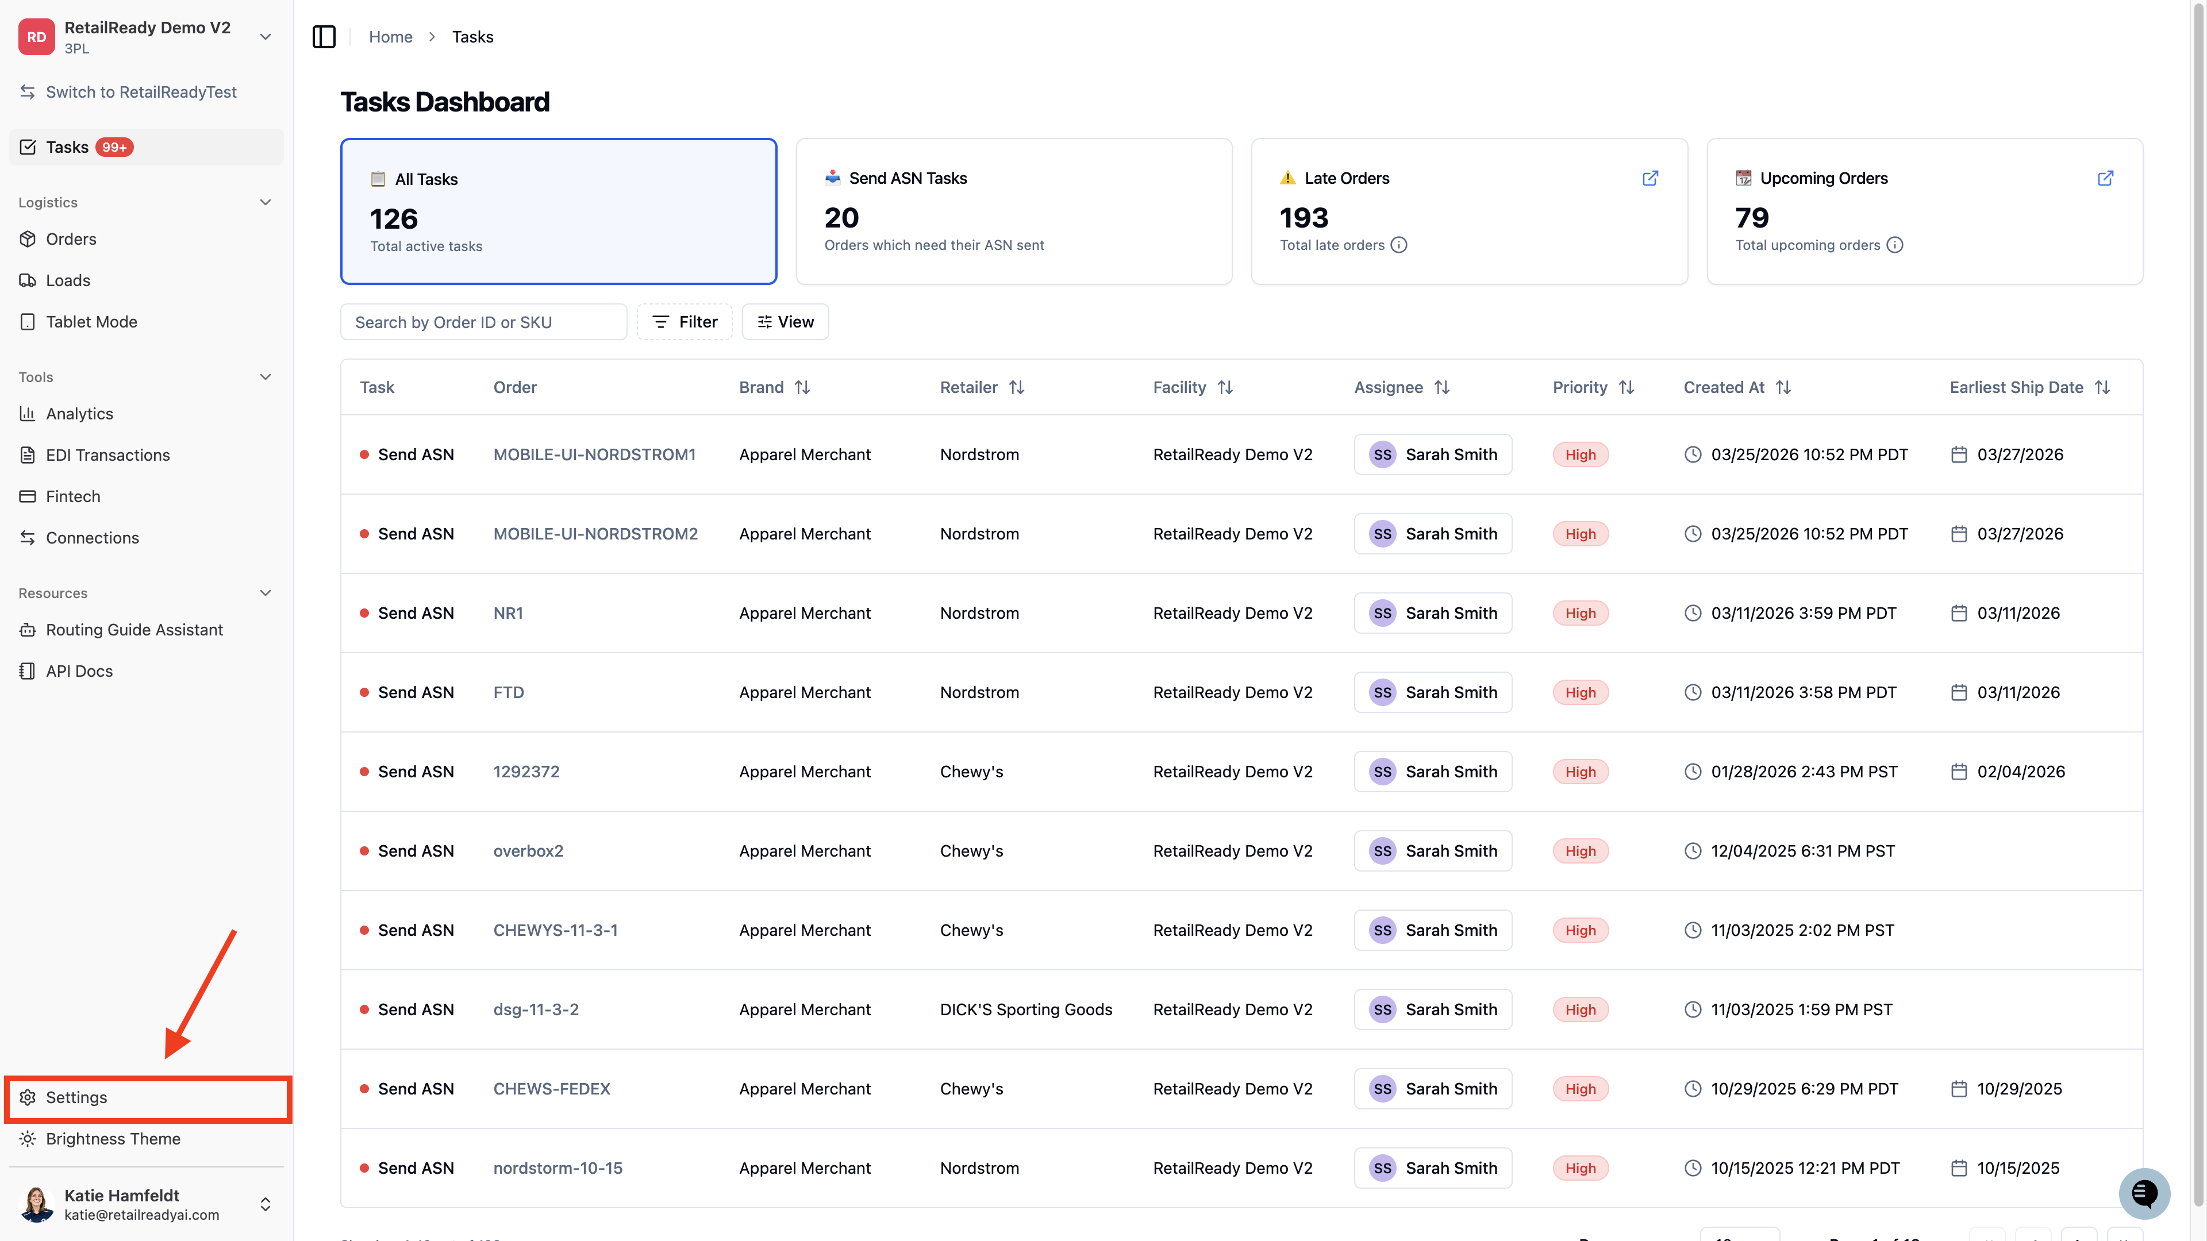The height and width of the screenshot is (1241, 2207).
Task: Open assignee dropdown for MOBILE-UI-NORDSTROM1 row
Action: pos(1432,454)
